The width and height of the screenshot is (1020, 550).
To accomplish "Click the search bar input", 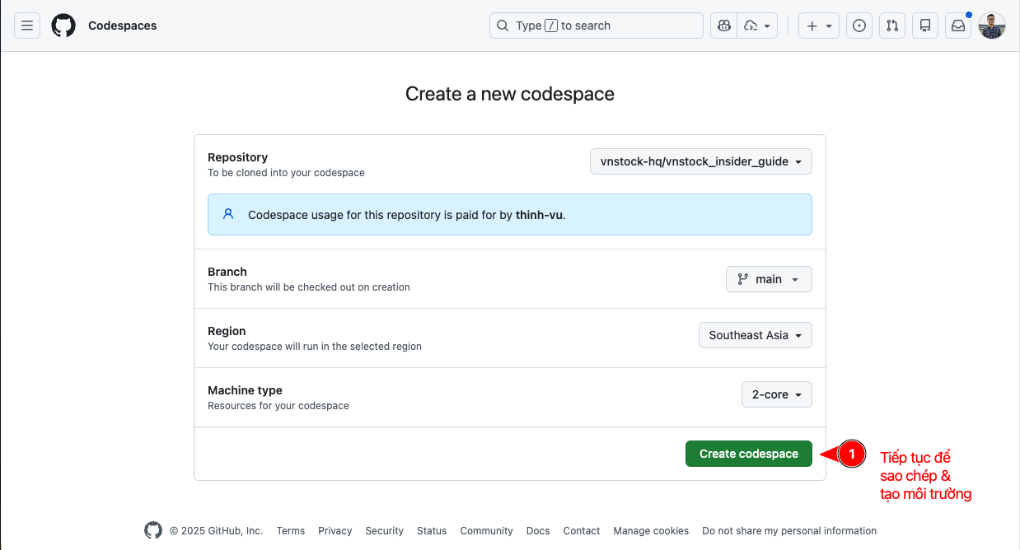I will (x=597, y=26).
